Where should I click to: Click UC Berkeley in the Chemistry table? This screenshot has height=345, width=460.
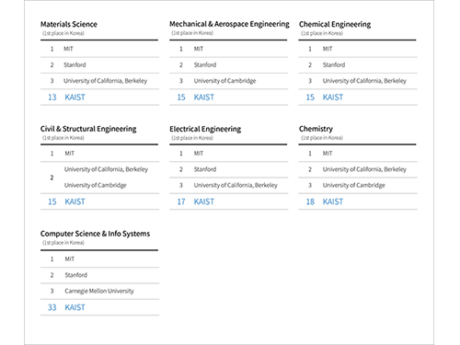(x=364, y=169)
